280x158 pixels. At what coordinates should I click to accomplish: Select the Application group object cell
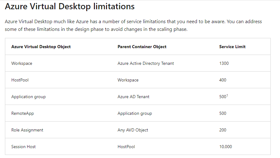tap(28, 97)
